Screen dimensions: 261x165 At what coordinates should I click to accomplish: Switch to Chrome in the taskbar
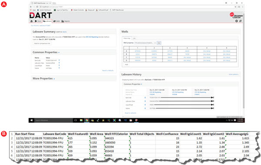click(x=87, y=120)
